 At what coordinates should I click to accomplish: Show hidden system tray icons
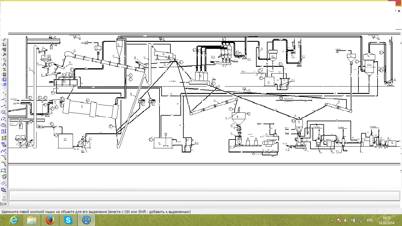pos(332,220)
